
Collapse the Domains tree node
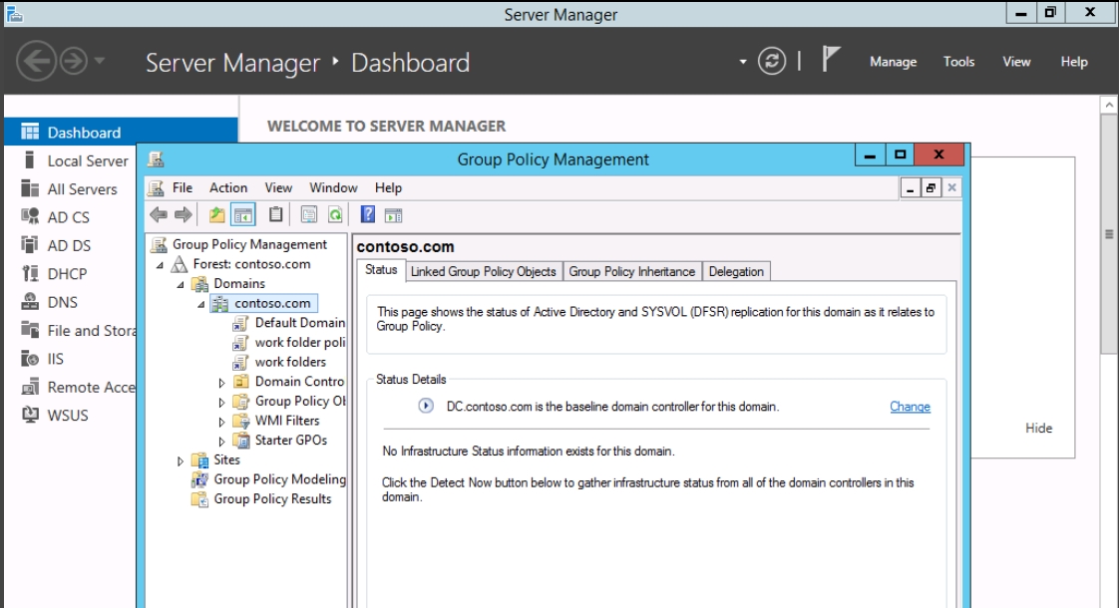click(181, 285)
